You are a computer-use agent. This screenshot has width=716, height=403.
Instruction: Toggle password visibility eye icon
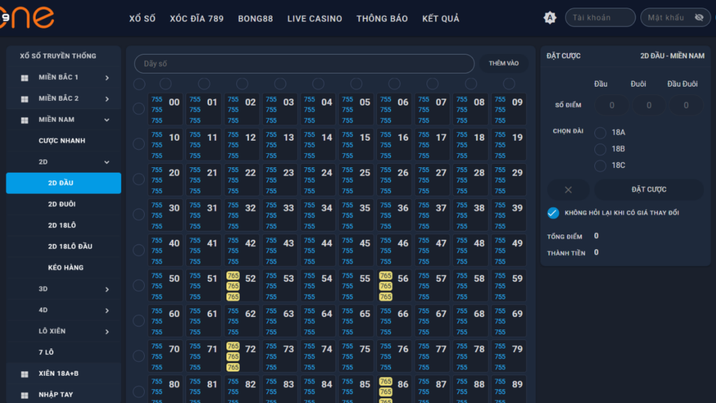(x=699, y=17)
